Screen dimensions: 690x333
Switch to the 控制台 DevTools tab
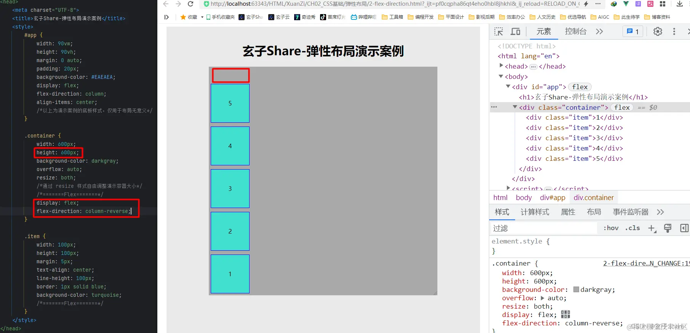[575, 32]
